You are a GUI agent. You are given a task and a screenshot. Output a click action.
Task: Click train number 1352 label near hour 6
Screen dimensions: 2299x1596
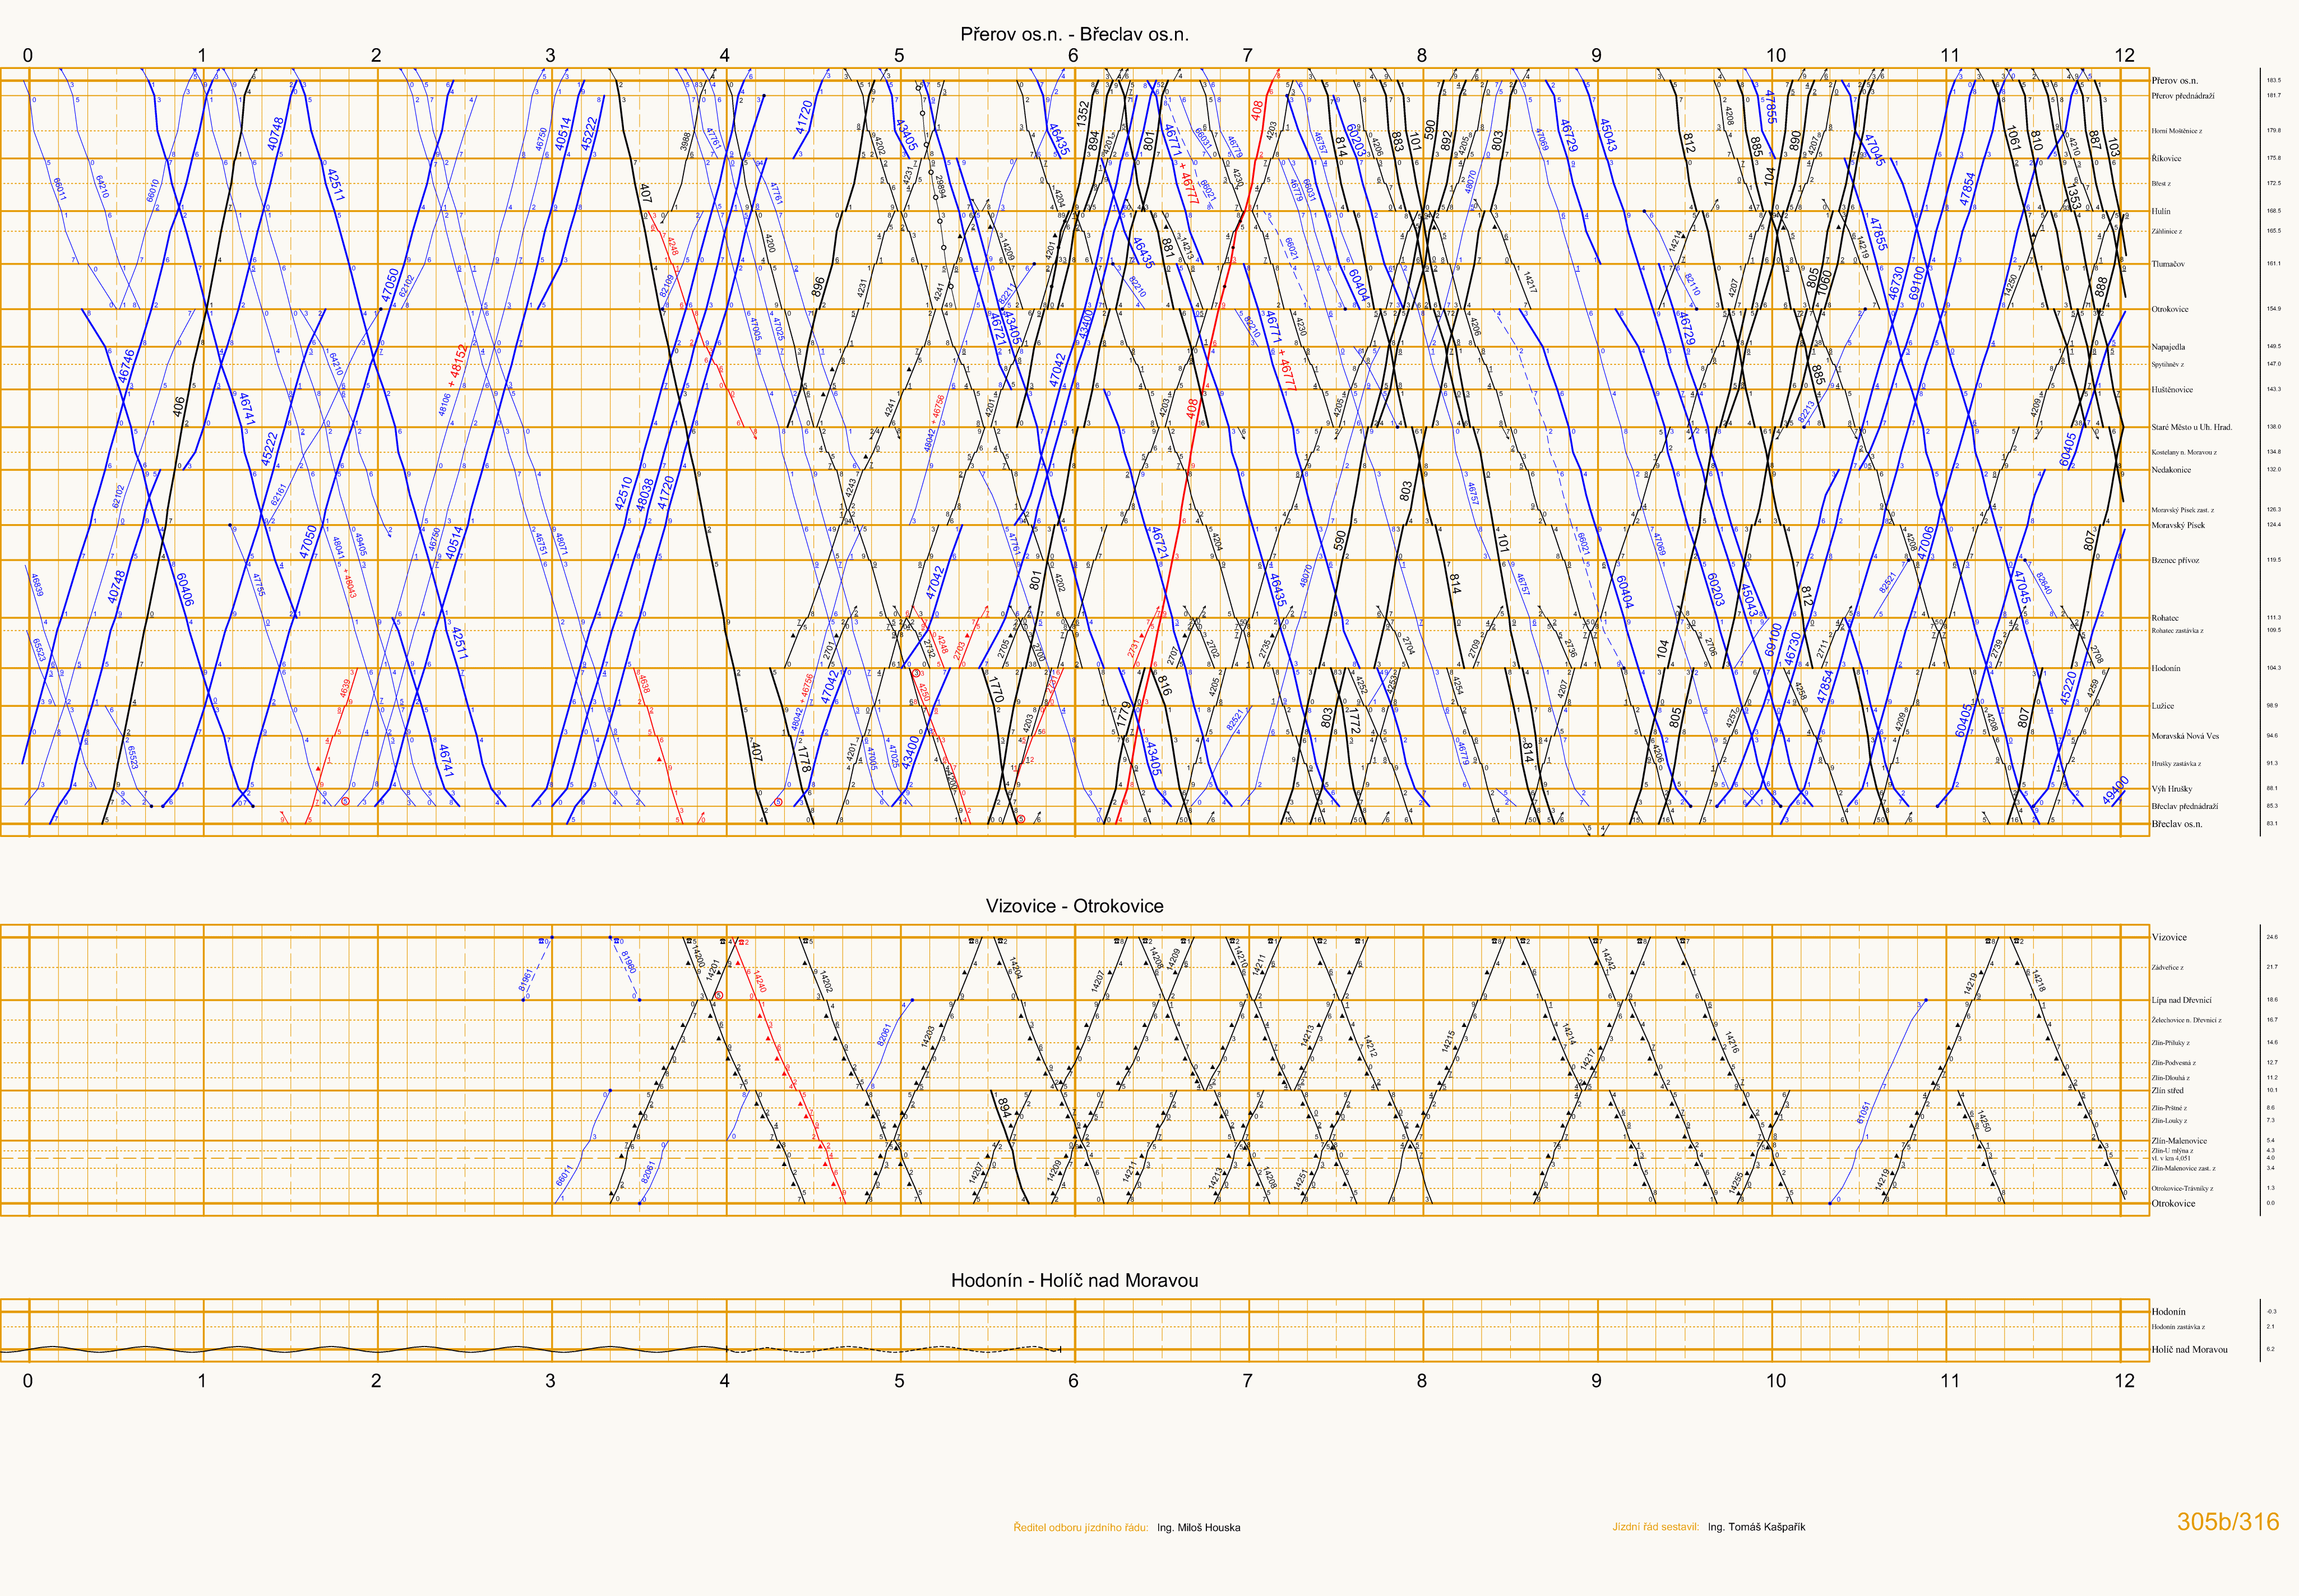[x=1082, y=113]
